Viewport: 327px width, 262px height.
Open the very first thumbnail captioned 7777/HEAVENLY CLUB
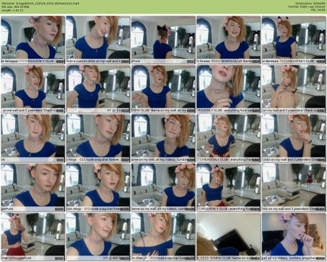coord(33,40)
